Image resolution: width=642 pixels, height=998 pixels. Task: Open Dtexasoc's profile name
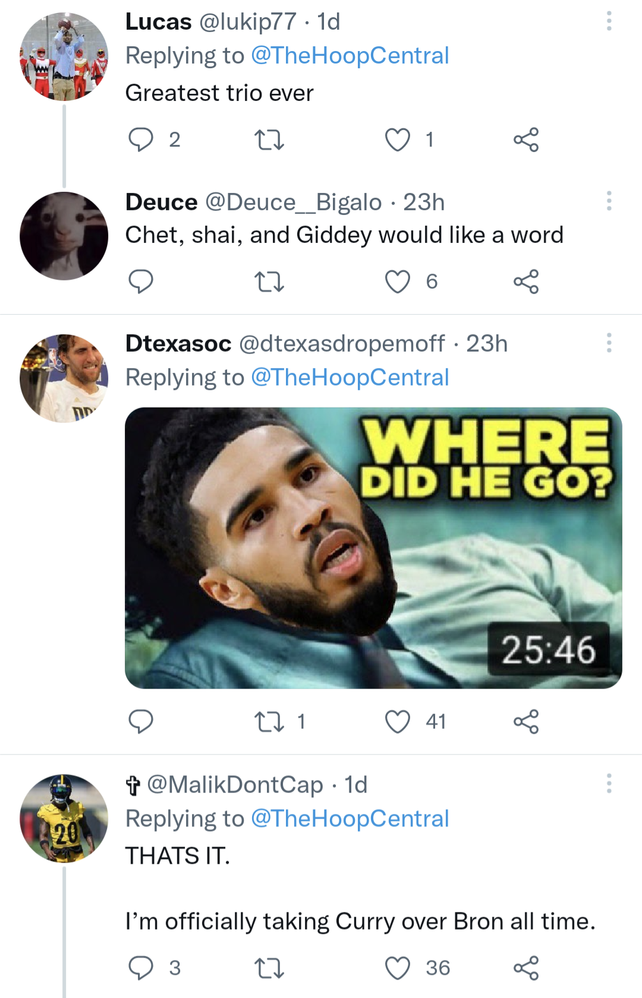(x=178, y=343)
